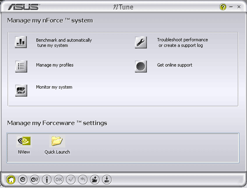Click the clock with sliders icon

pyautogui.click(x=35, y=179)
